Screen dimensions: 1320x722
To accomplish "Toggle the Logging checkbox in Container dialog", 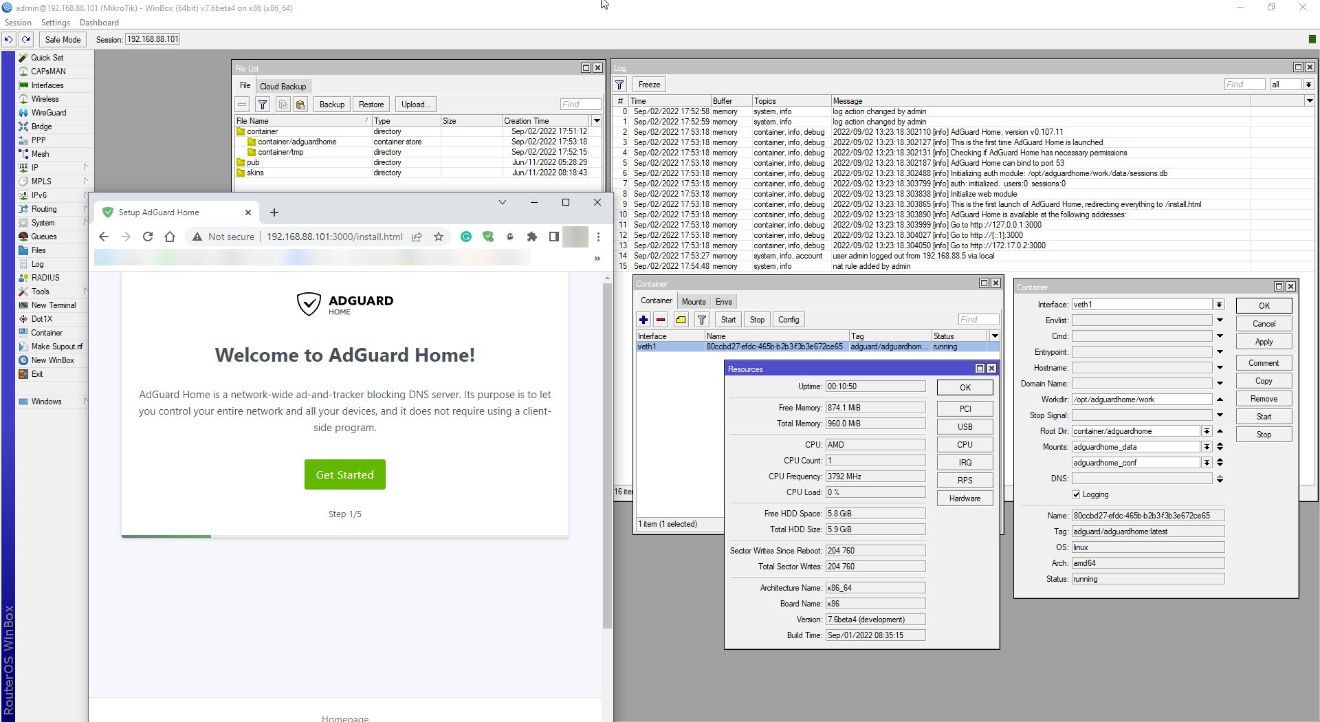I will pyautogui.click(x=1076, y=494).
